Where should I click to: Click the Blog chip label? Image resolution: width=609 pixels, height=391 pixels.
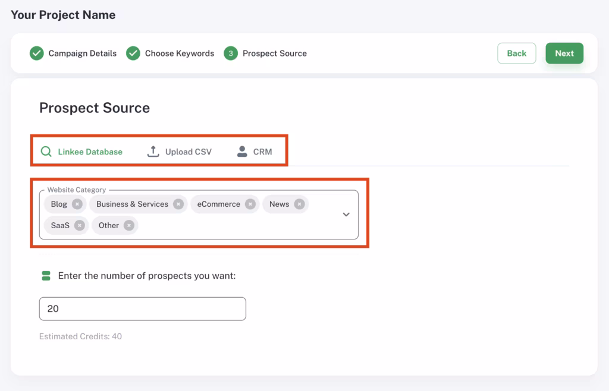tap(59, 204)
